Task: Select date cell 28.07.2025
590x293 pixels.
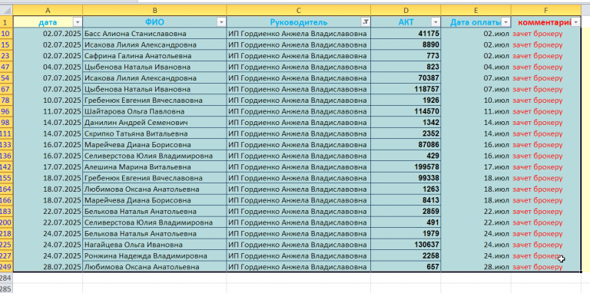Action: pyautogui.click(x=48, y=267)
